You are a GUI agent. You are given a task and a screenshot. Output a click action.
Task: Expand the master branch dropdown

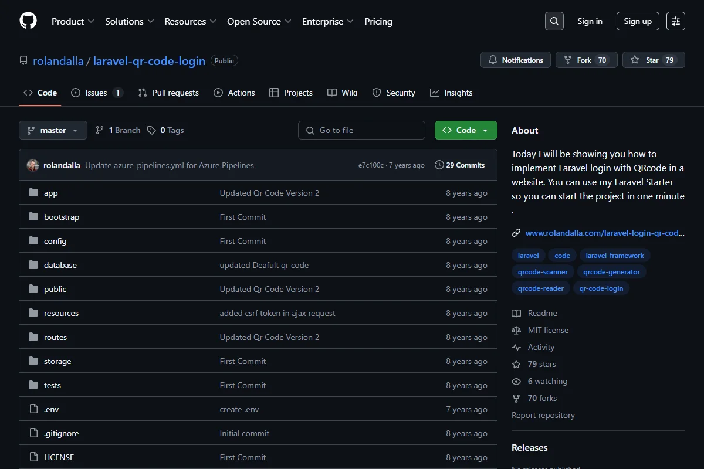click(53, 130)
